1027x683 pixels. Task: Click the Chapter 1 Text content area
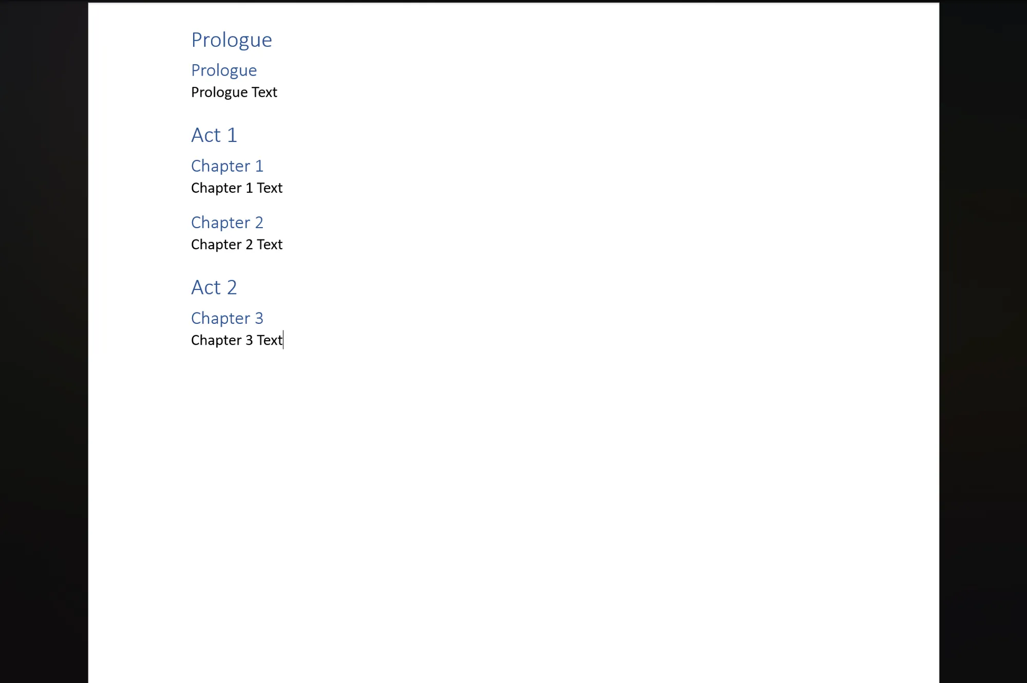(236, 188)
